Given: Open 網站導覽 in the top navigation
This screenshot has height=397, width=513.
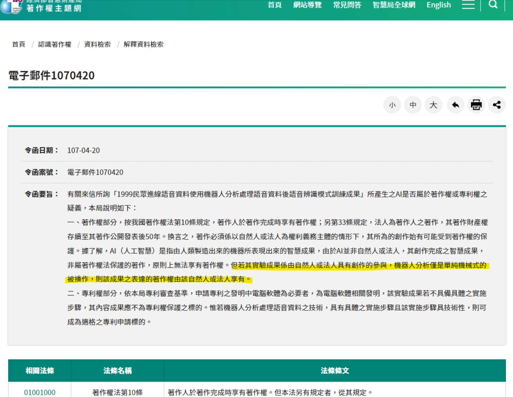Looking at the screenshot, I should tap(307, 5).
